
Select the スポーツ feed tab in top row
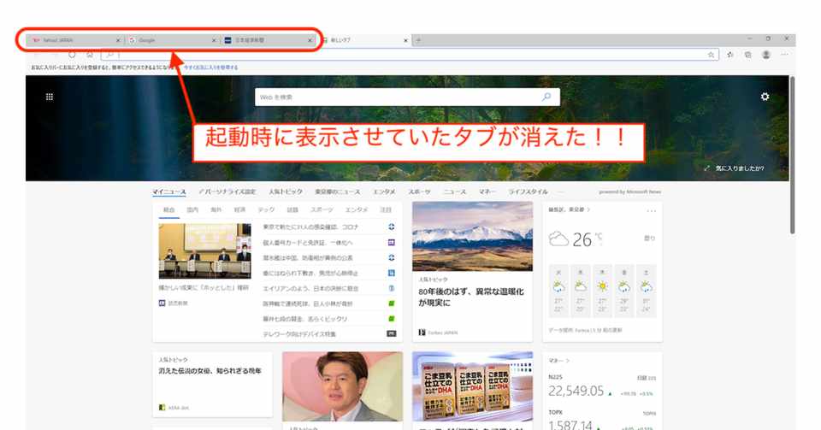[419, 192]
